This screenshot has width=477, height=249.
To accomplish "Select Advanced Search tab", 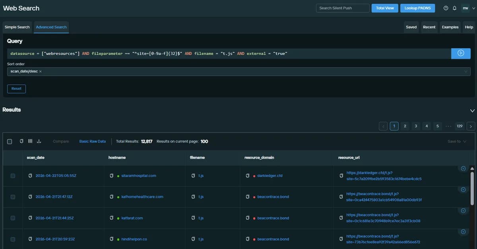I will tap(51, 27).
